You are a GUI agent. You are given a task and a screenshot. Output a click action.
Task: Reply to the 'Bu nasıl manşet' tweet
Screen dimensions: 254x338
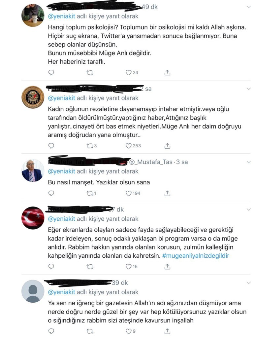pyautogui.click(x=51, y=193)
